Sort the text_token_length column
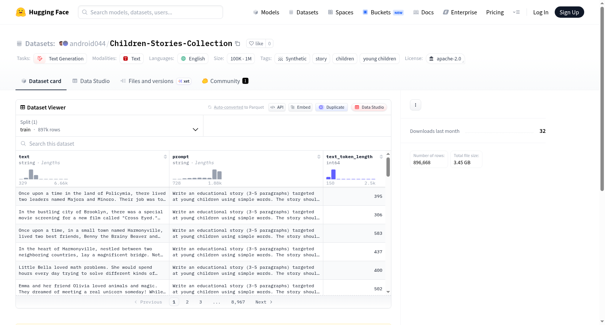Viewport: 605px width, 325px height. pos(381,157)
